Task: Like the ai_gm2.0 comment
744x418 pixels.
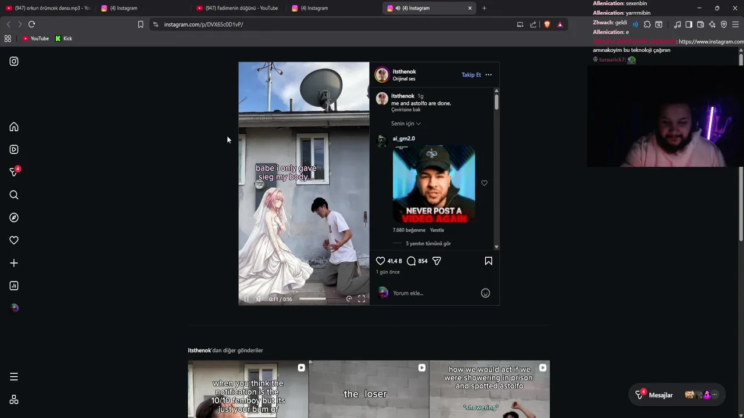Action: click(x=484, y=183)
